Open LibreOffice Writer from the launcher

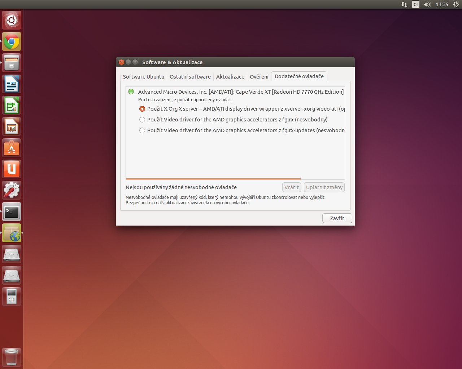tap(12, 84)
